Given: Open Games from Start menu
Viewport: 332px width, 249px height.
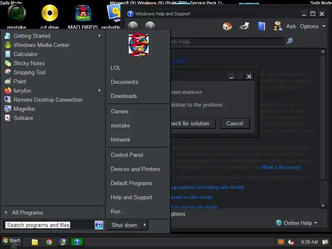Looking at the screenshot, I should click(x=120, y=111).
